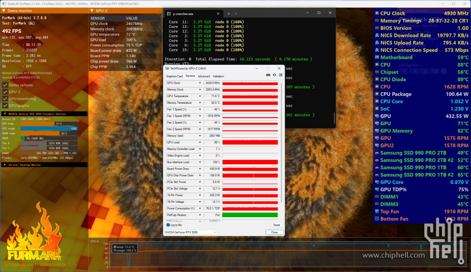
Task: Open Memory Temperature sensor dropdown
Action: [x=200, y=103]
